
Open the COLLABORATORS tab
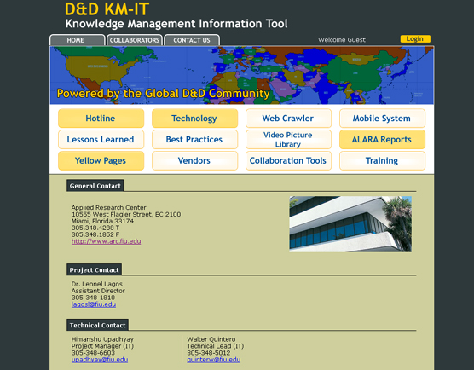(x=134, y=40)
